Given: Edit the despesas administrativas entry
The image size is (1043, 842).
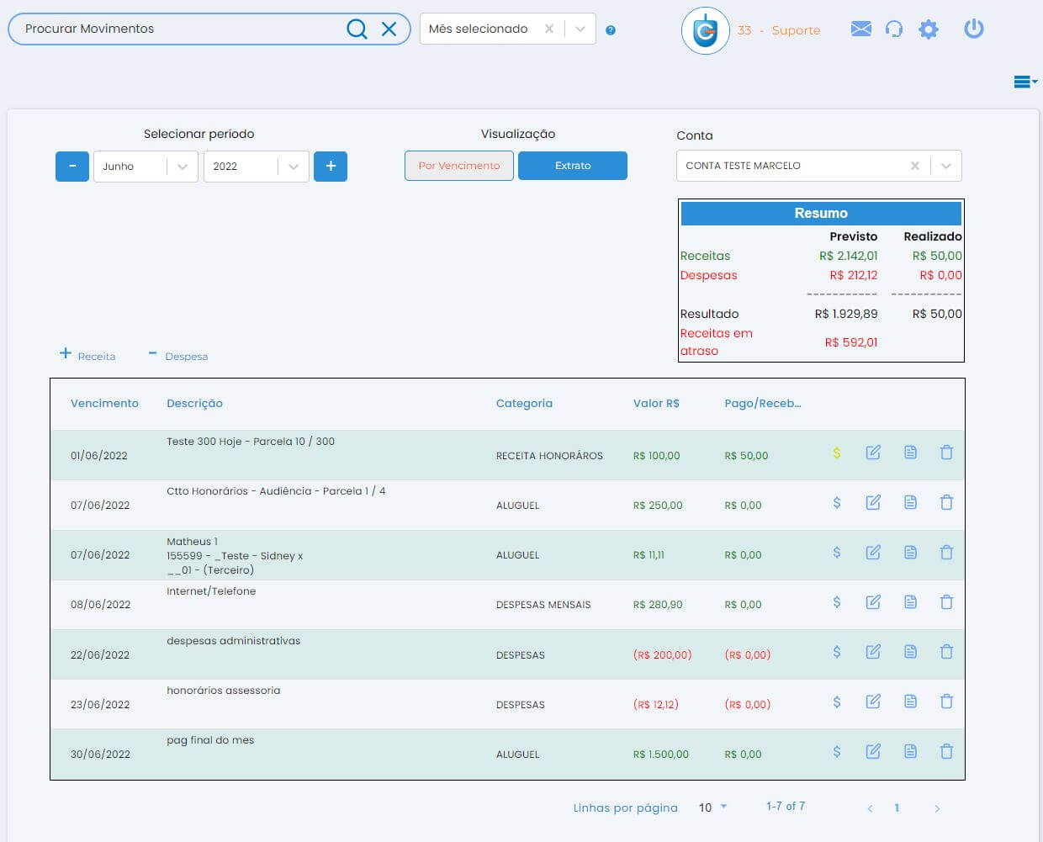Looking at the screenshot, I should (873, 651).
